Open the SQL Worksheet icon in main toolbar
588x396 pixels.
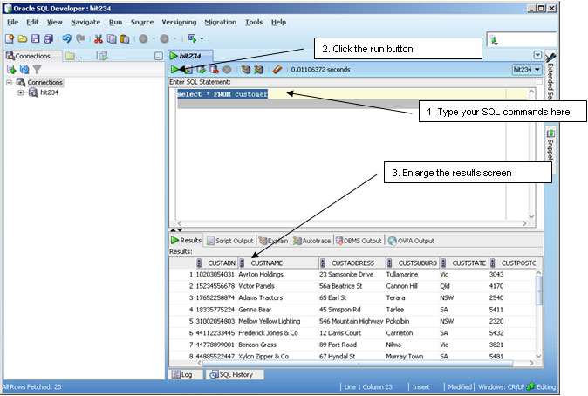point(192,38)
